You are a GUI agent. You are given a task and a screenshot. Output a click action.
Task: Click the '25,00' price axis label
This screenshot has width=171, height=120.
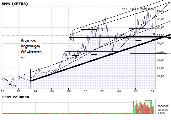161,52
